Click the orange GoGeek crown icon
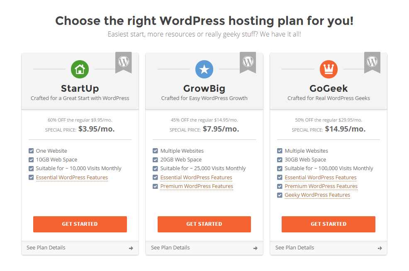 click(x=329, y=69)
